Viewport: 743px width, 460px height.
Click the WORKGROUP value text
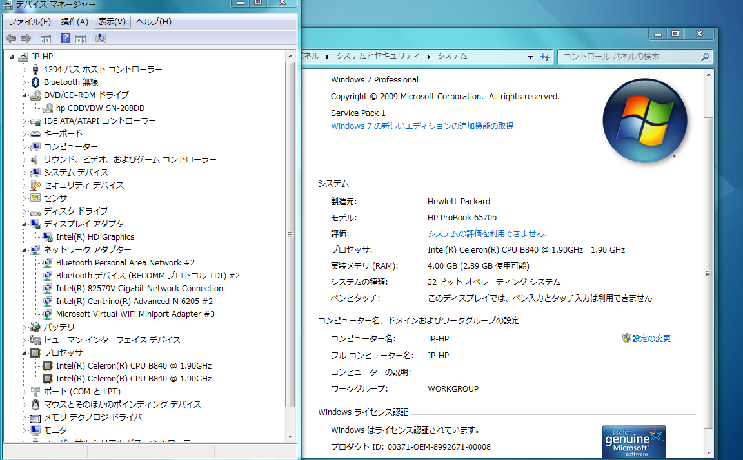tap(453, 389)
